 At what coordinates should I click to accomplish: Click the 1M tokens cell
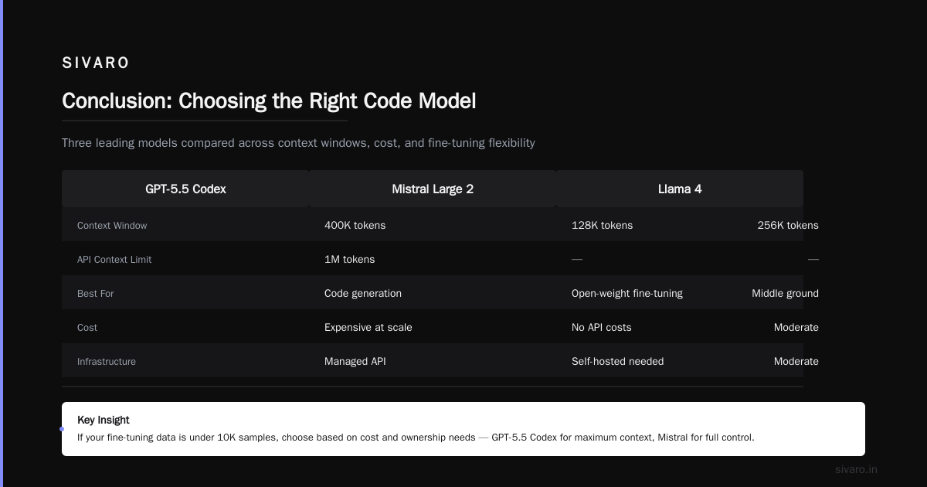[x=349, y=260]
